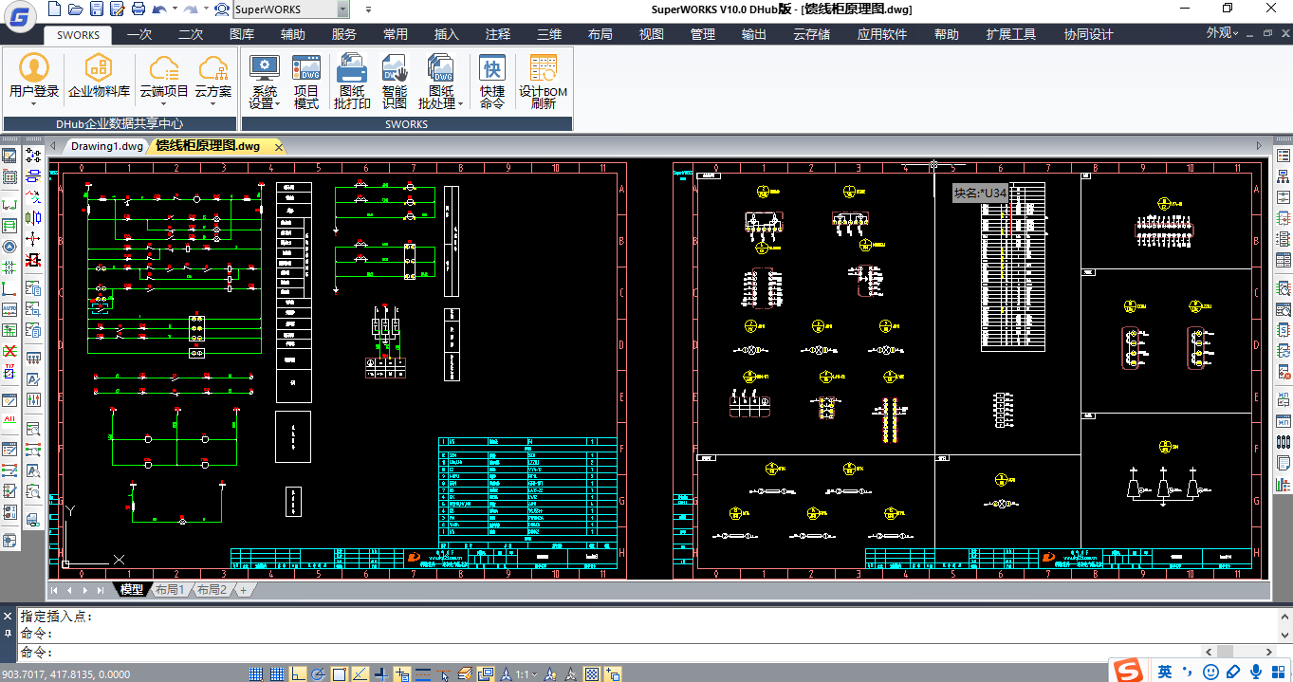The image size is (1293, 682).
Task: Save the current drawing
Action: click(x=95, y=9)
